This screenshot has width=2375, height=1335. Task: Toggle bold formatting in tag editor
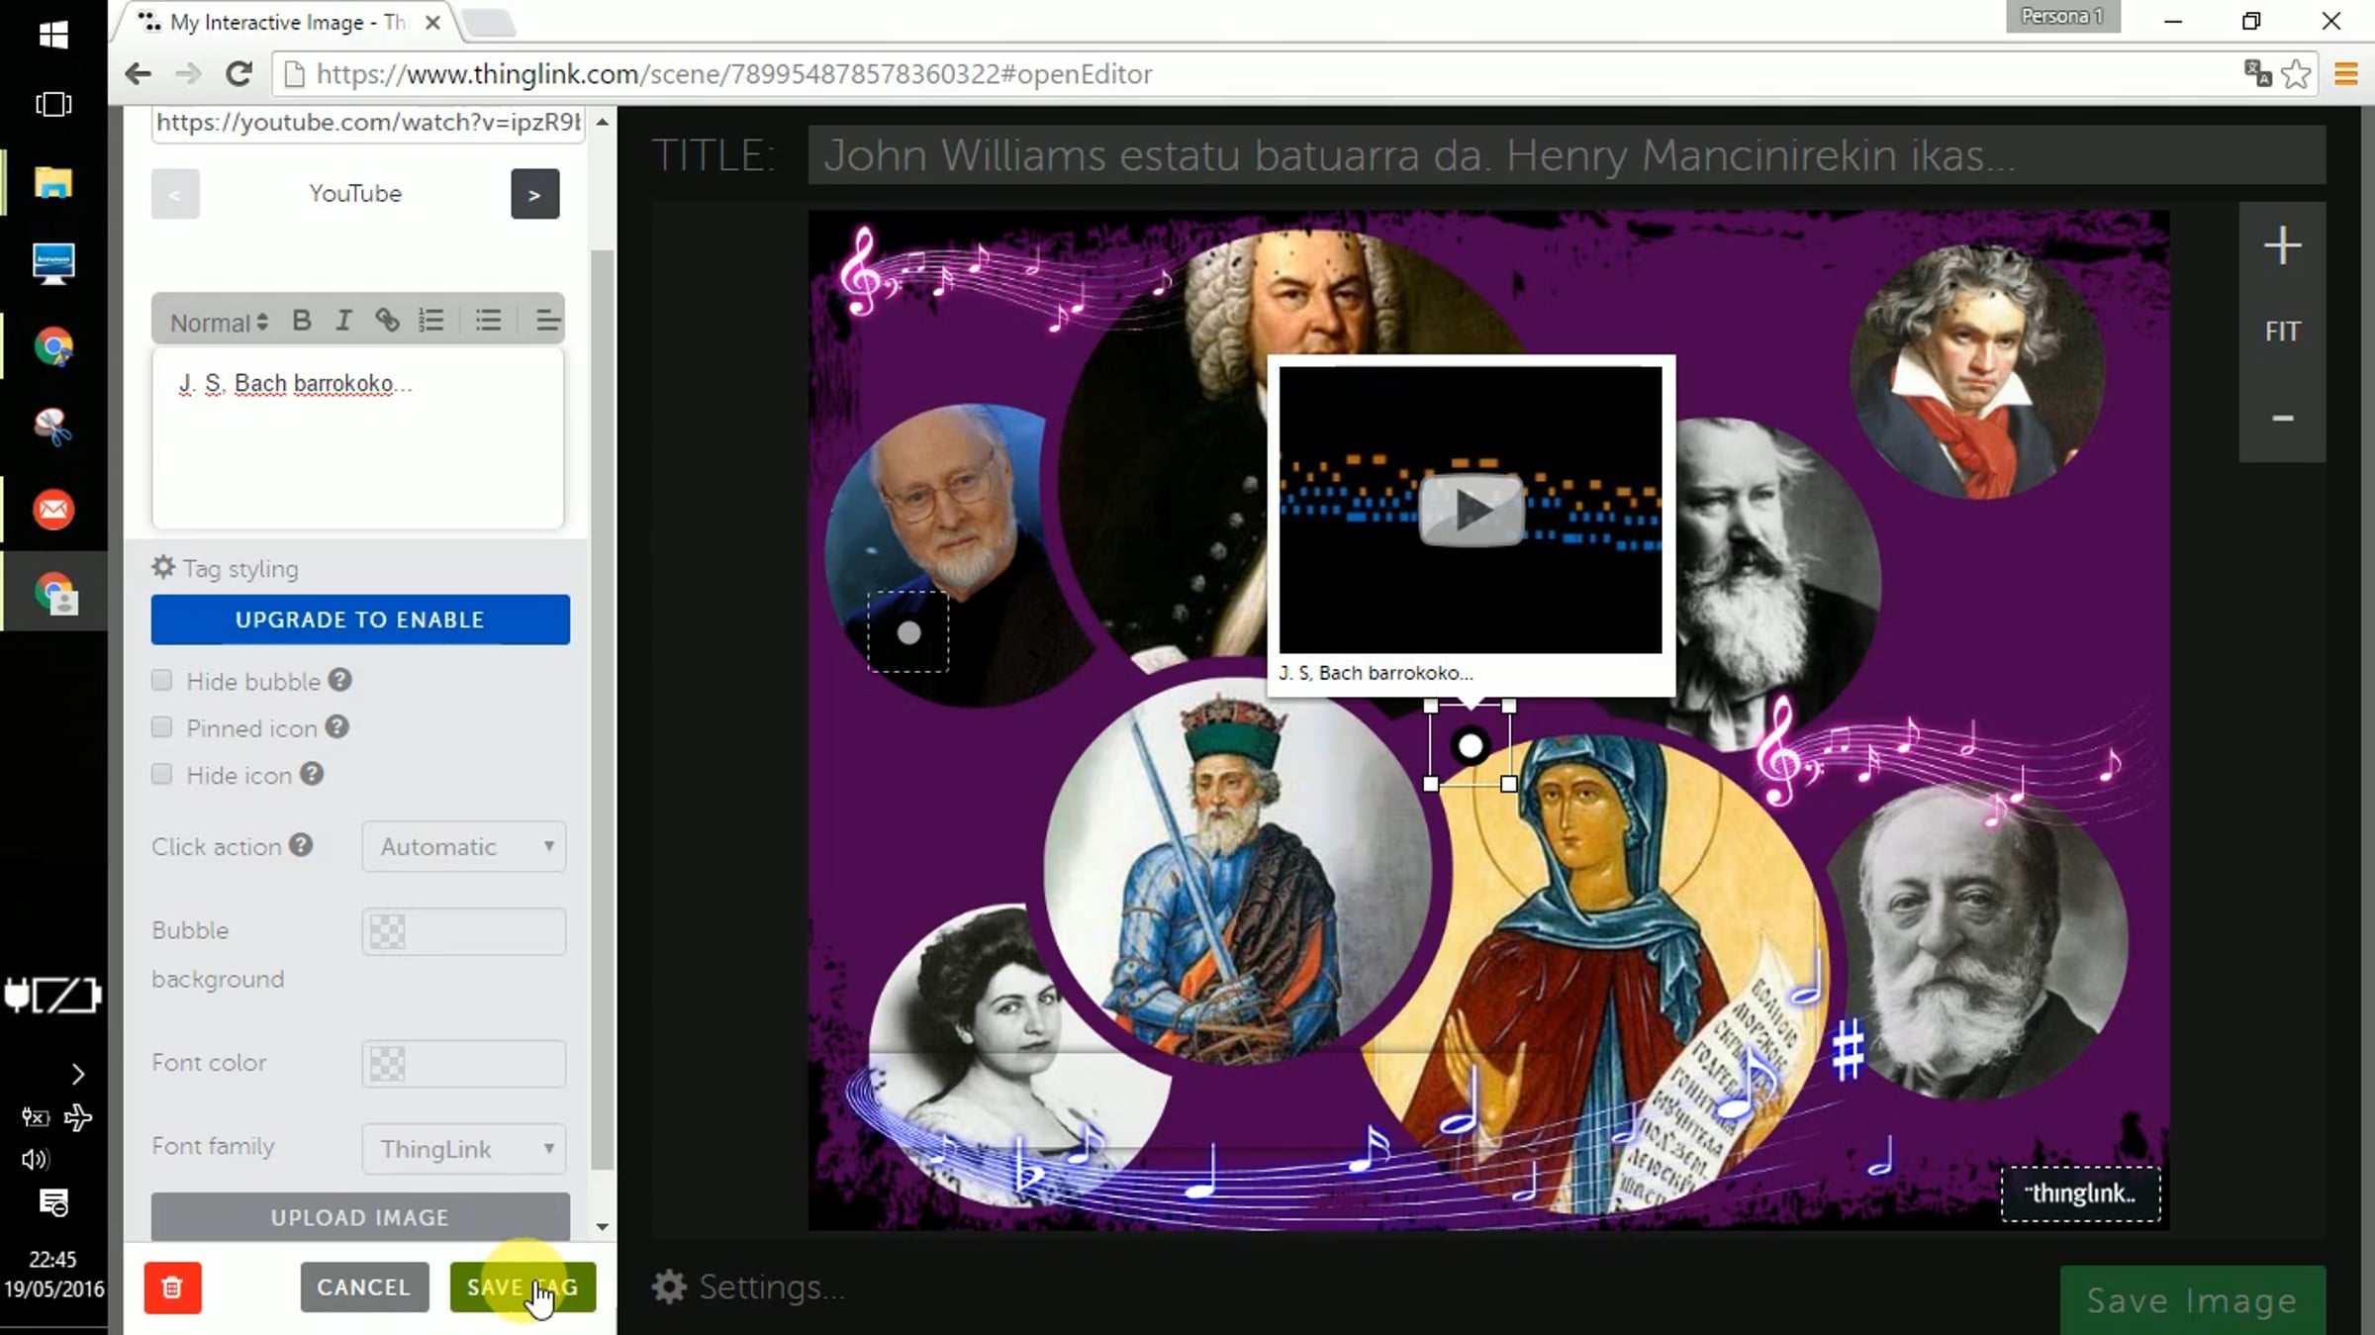click(302, 321)
